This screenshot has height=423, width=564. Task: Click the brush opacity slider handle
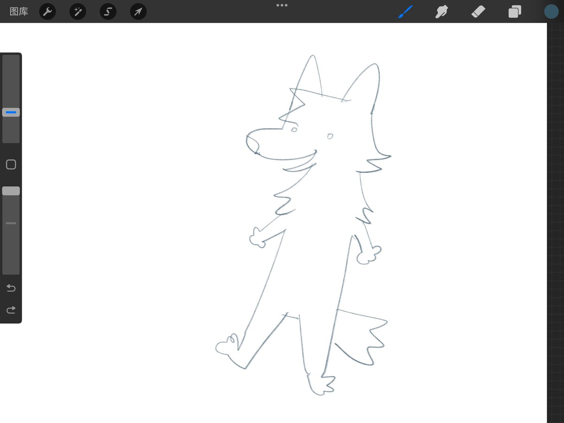pos(11,191)
